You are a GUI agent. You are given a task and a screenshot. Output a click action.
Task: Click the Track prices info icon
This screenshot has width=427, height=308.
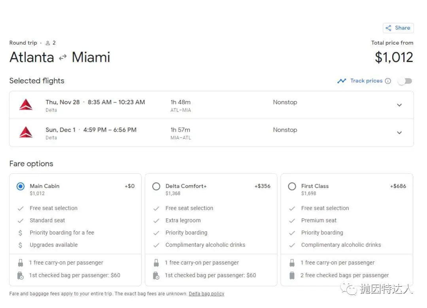pos(388,81)
